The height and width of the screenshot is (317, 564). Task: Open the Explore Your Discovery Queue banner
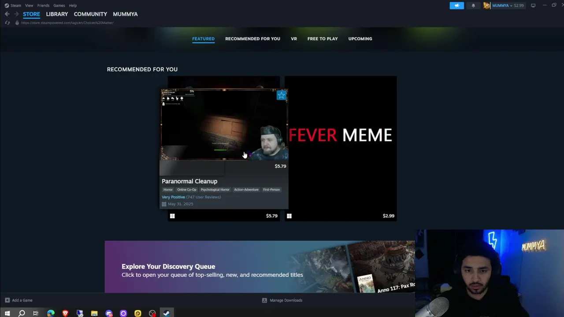(x=260, y=267)
